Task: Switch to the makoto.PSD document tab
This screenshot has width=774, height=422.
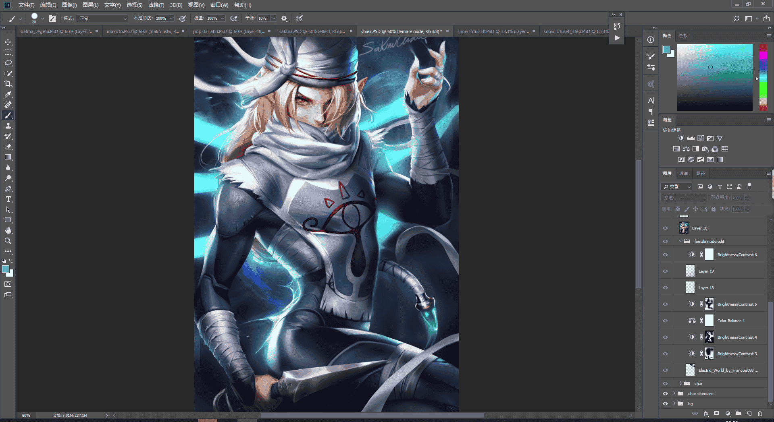Action: coord(142,31)
